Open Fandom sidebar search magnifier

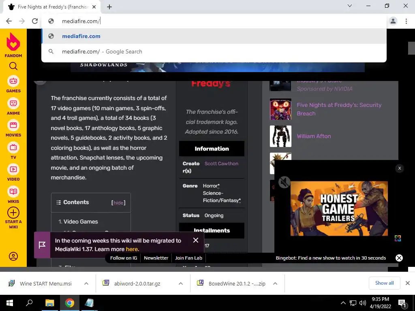(x=13, y=66)
